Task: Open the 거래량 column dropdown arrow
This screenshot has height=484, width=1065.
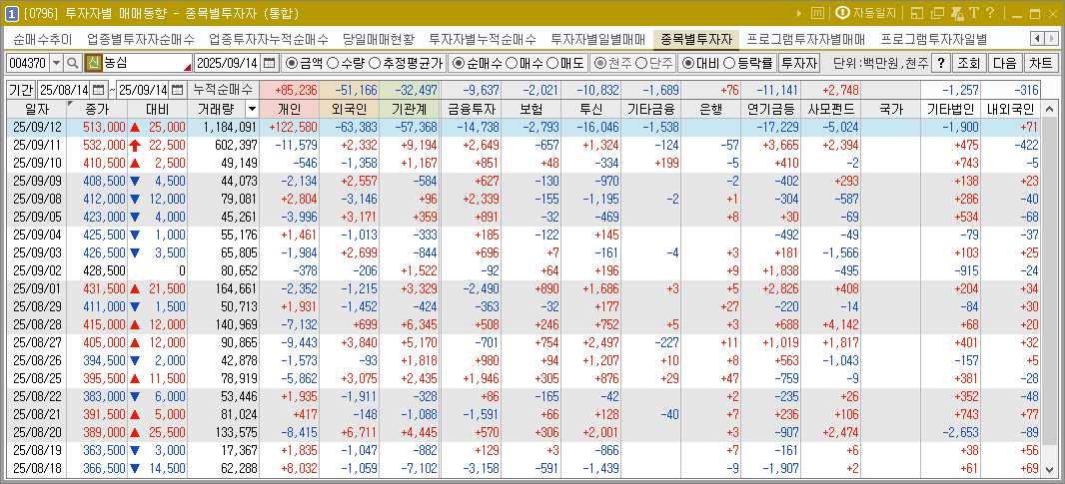Action: click(x=252, y=108)
